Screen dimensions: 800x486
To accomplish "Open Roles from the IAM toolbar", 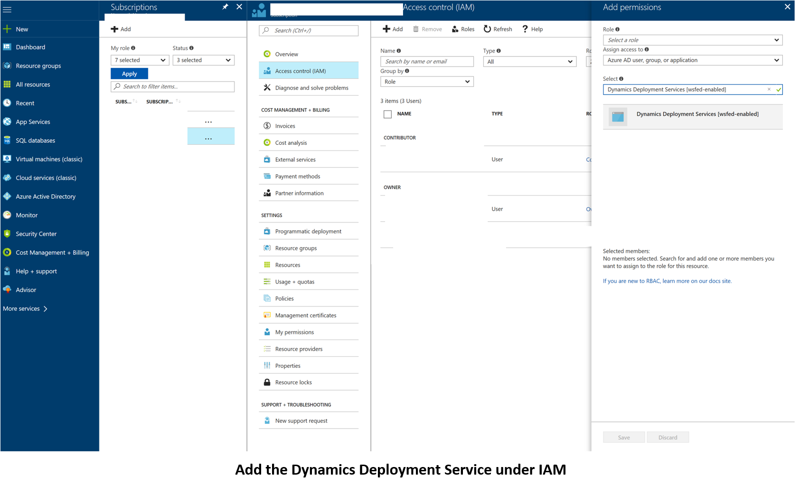I will point(463,29).
